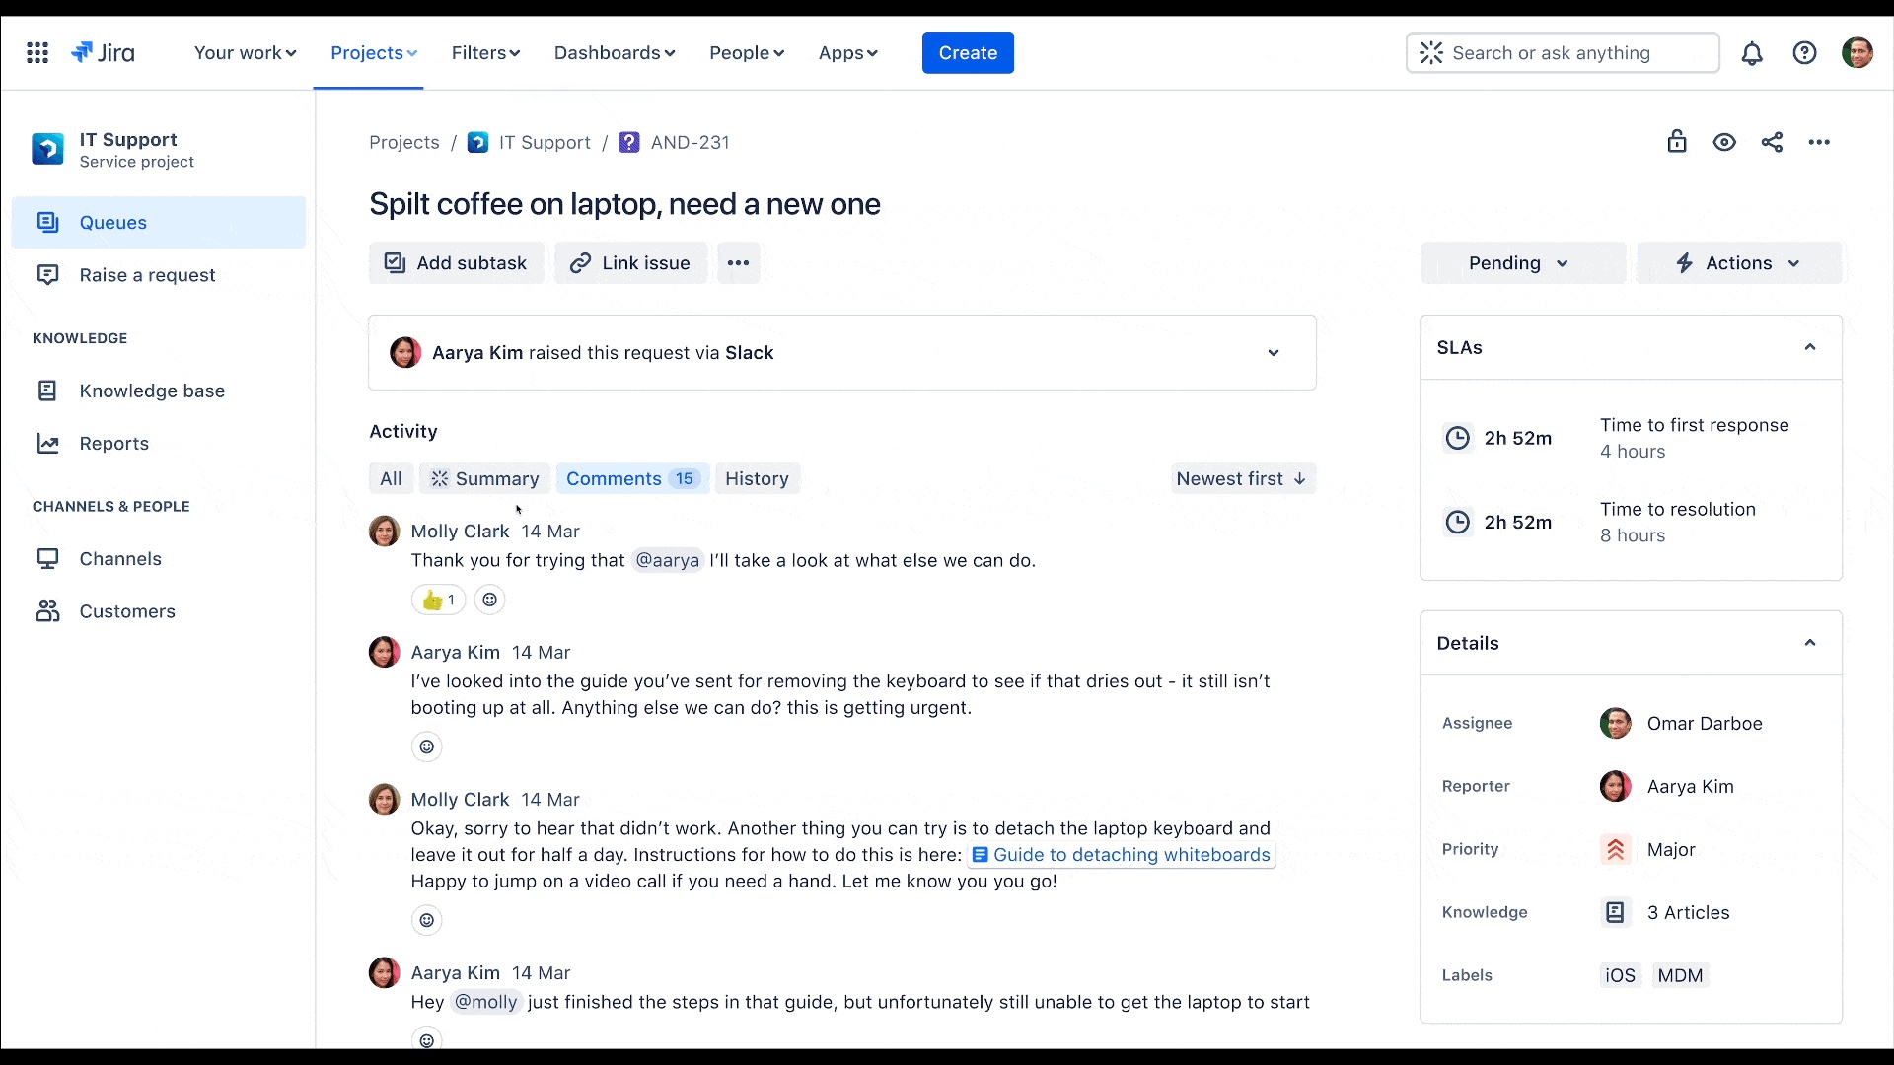Click the AND-231 issue type icon

pyautogui.click(x=628, y=142)
